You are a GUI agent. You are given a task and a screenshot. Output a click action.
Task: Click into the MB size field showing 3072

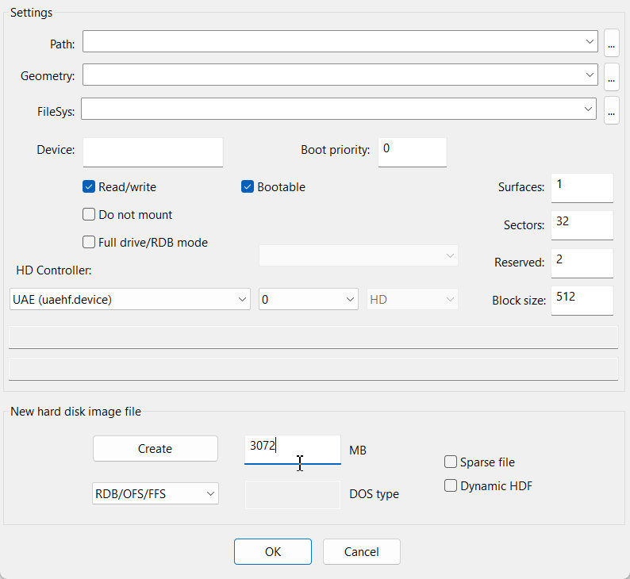pos(293,450)
